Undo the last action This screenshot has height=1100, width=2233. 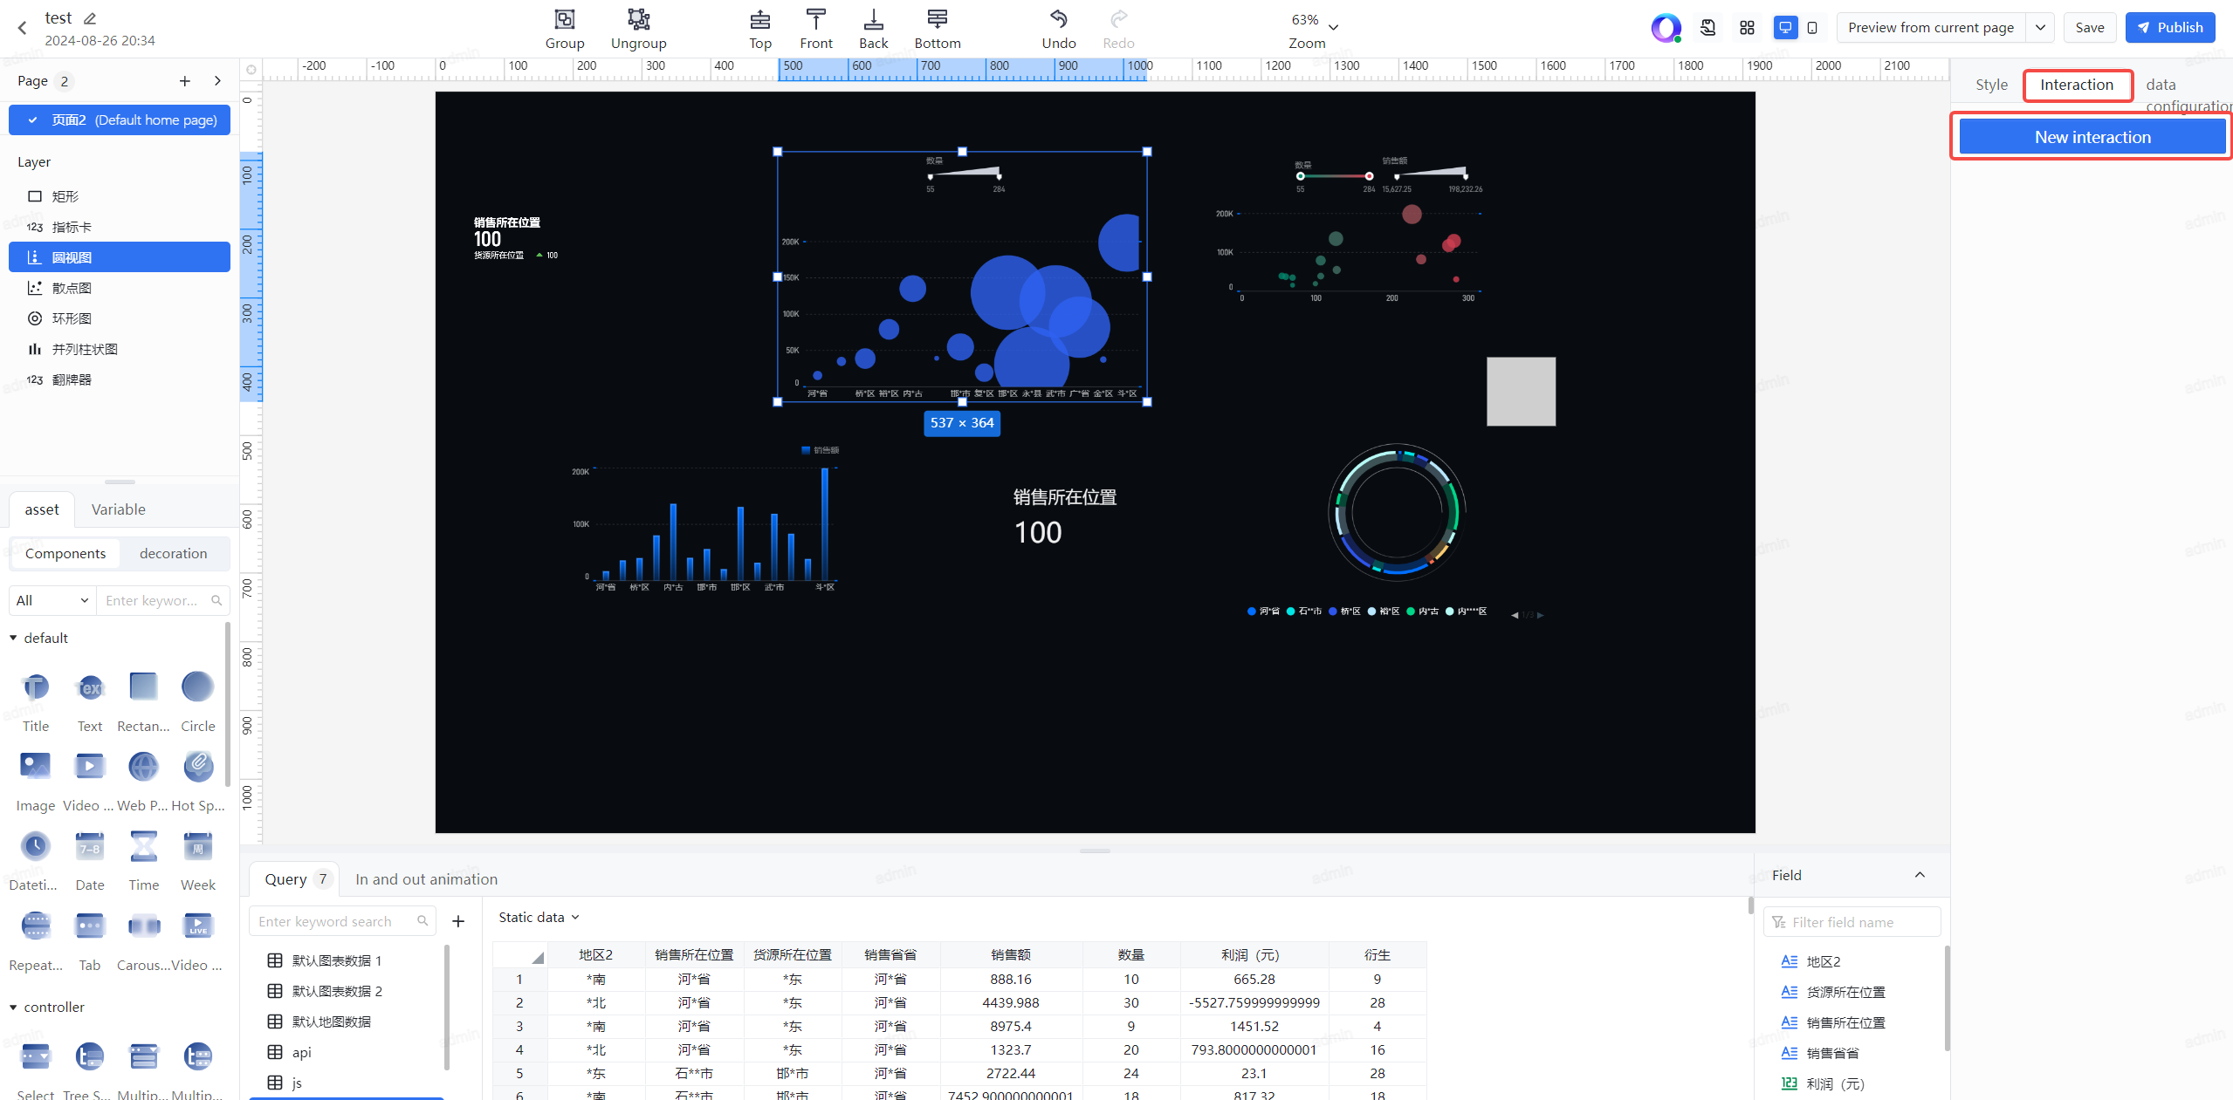(1058, 29)
